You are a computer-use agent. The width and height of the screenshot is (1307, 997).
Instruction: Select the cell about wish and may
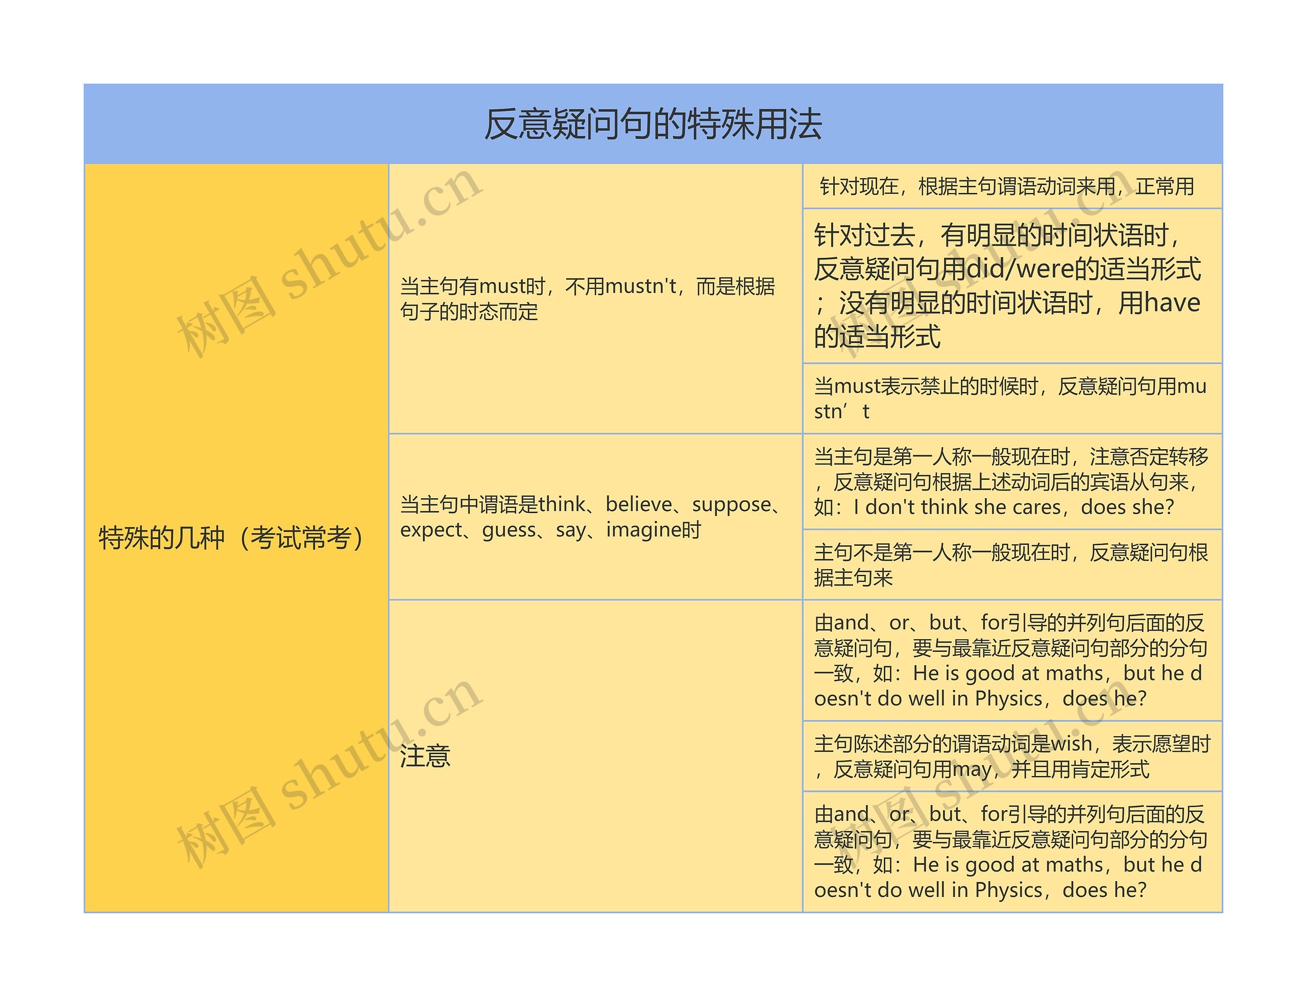[x=1012, y=756]
